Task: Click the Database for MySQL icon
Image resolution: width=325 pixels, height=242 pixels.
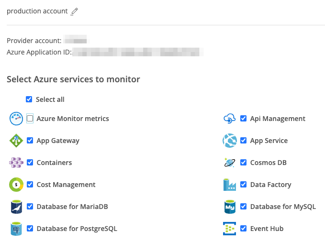Action: click(230, 207)
